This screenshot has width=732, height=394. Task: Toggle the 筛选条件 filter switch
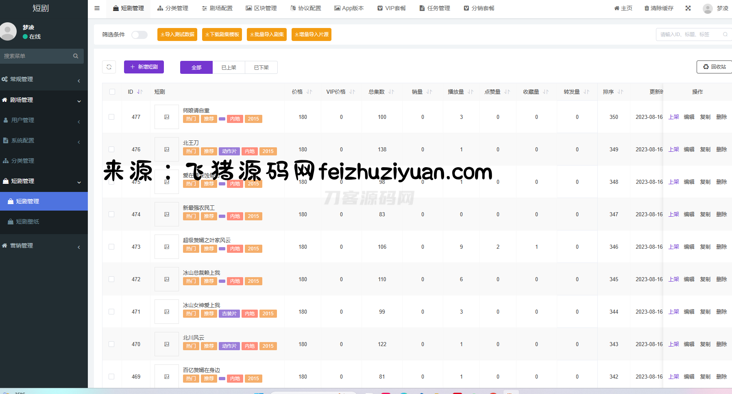point(139,35)
